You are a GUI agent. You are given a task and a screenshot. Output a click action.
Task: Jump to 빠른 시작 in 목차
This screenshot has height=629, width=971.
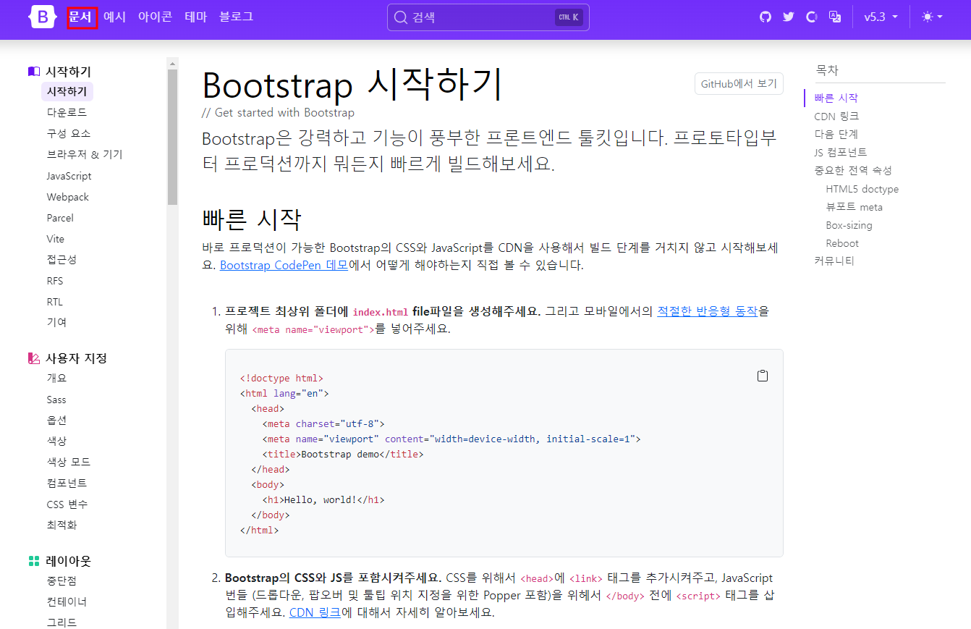pos(836,98)
